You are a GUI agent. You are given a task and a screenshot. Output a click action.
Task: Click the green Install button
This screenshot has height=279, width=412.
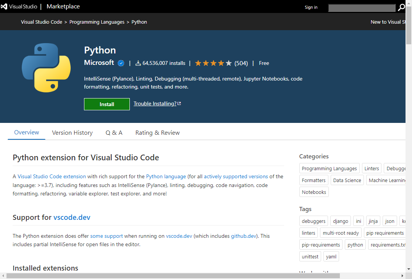pos(107,104)
